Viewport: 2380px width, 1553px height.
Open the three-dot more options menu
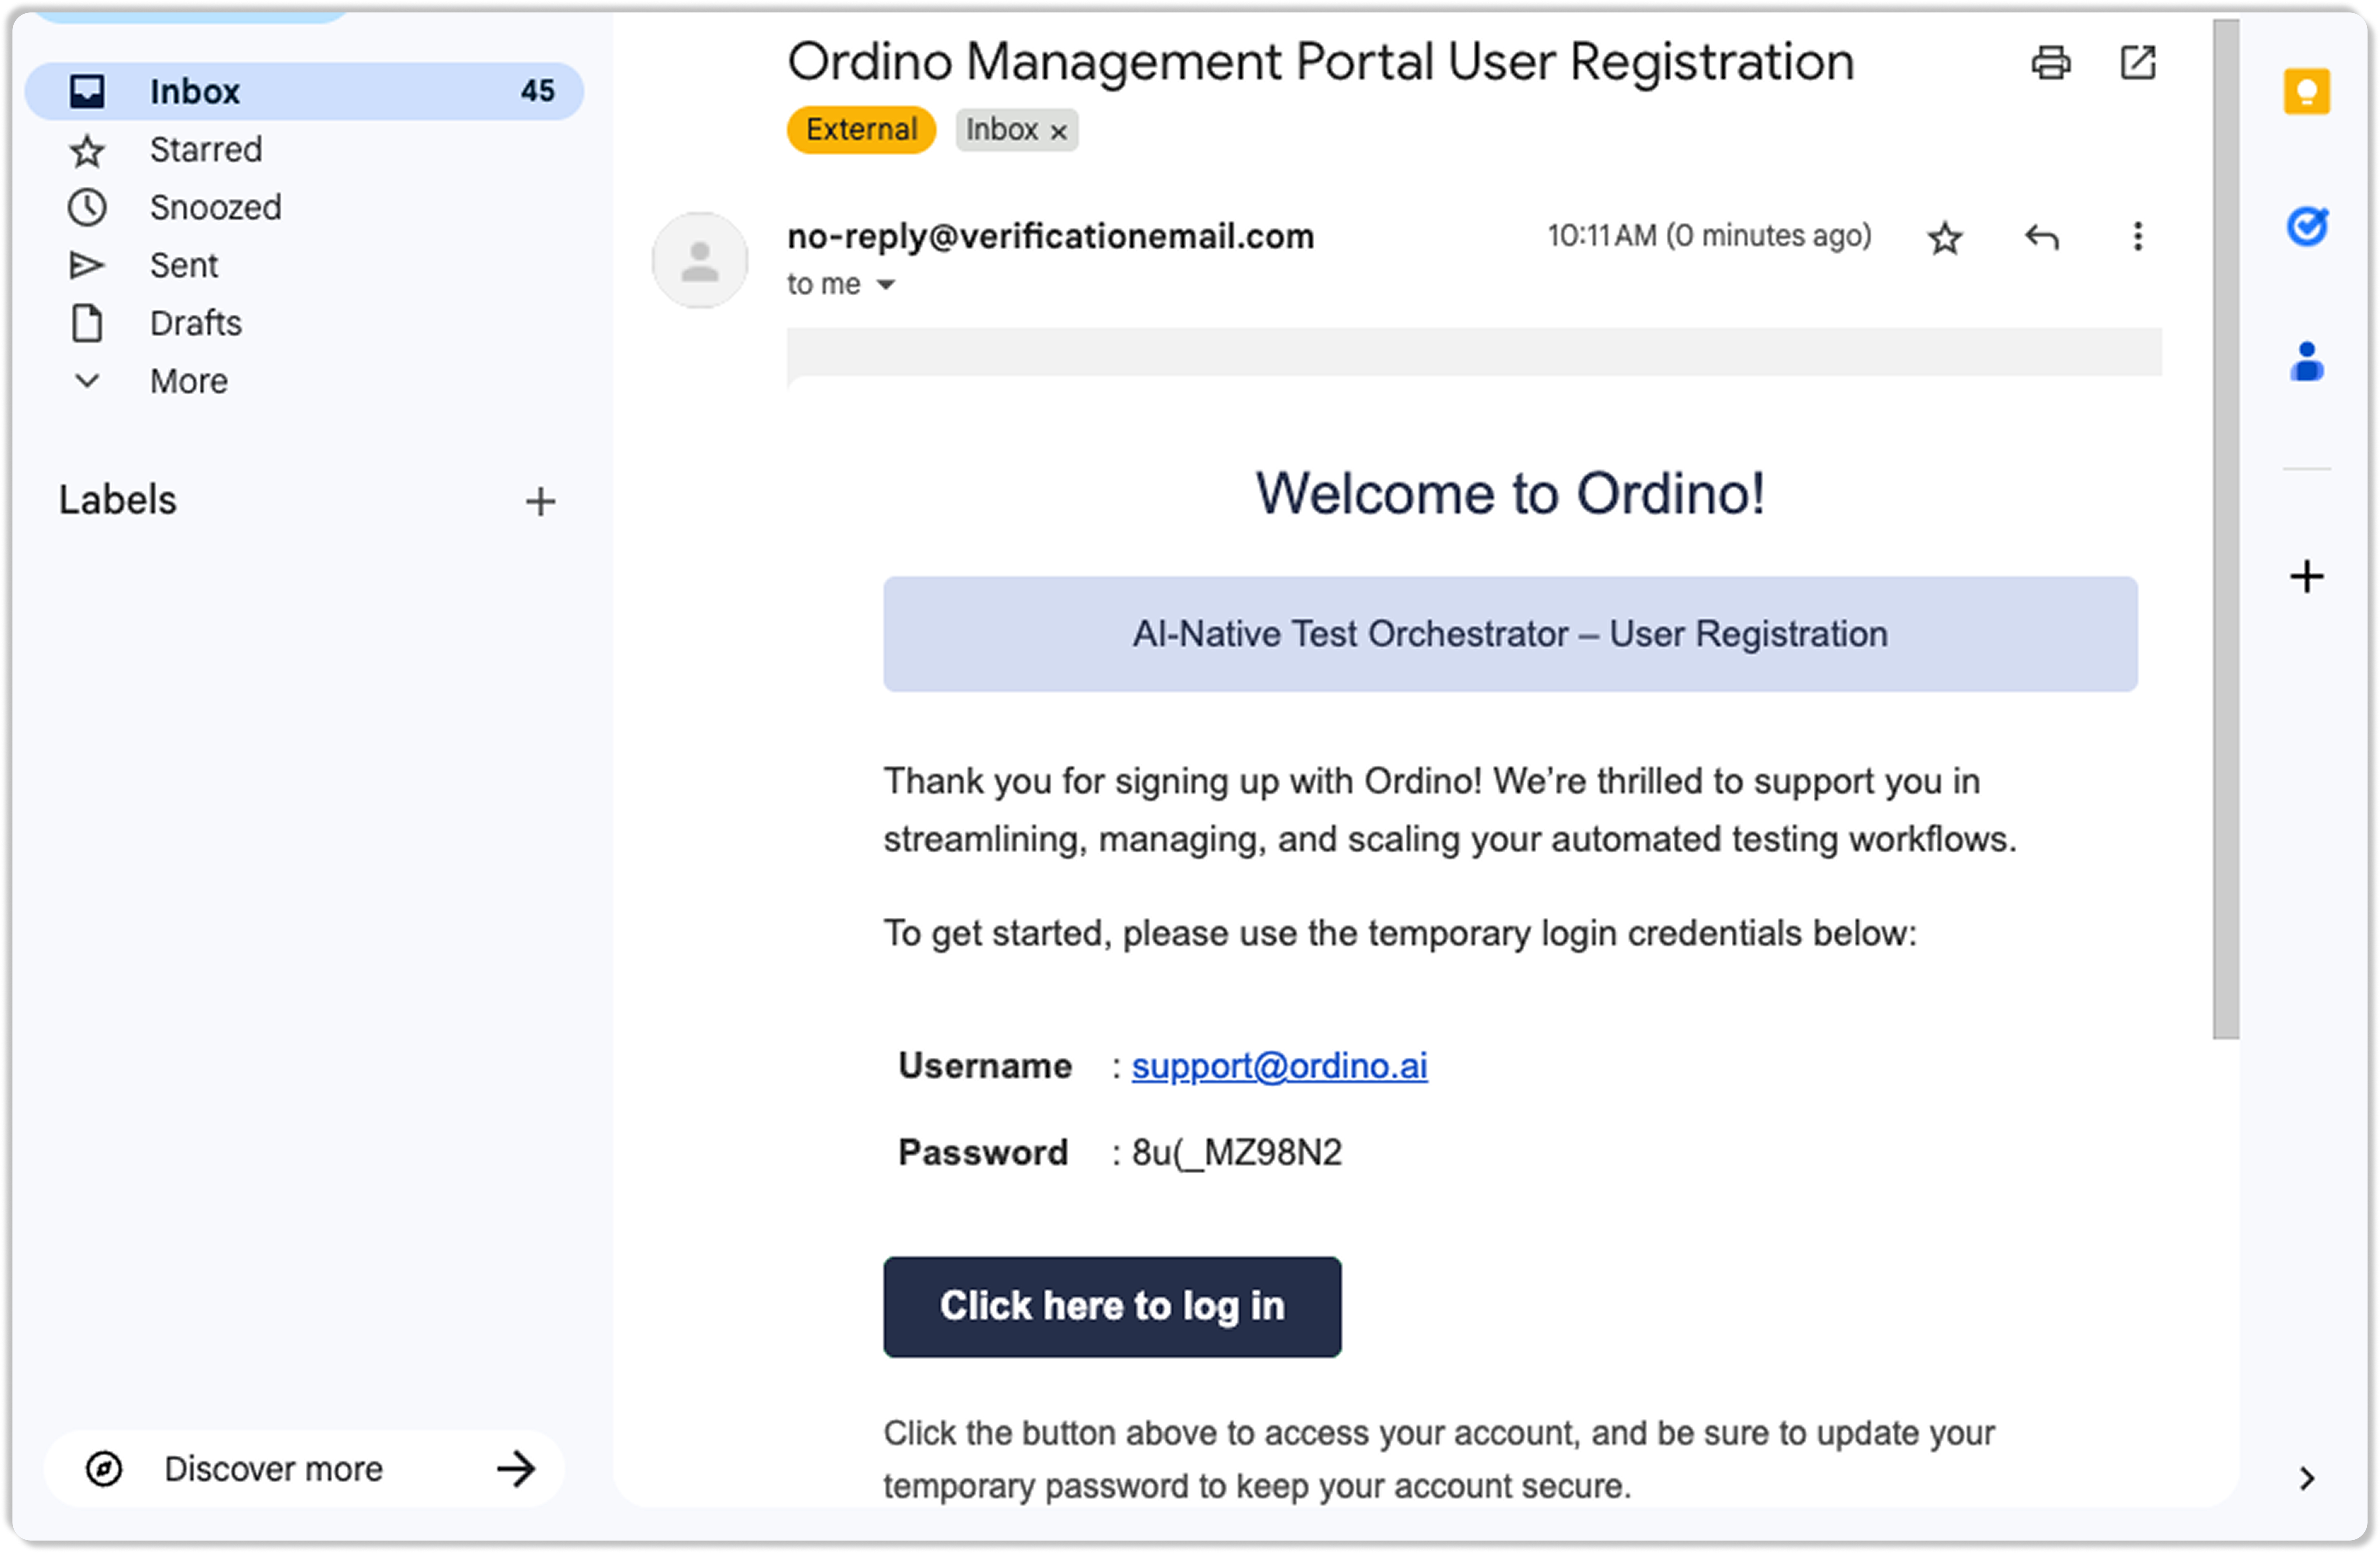coord(2137,237)
